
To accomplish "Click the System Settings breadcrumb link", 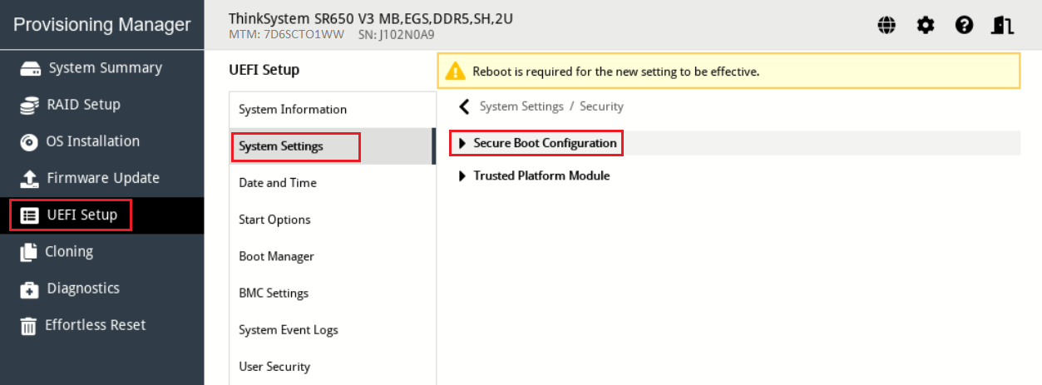I will pos(521,106).
